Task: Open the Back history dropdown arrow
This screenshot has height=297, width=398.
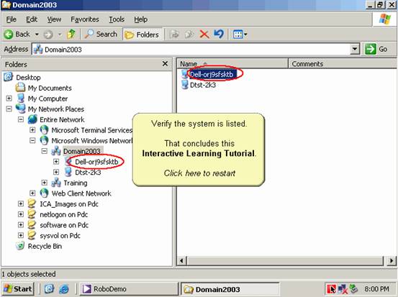Action: [x=37, y=35]
